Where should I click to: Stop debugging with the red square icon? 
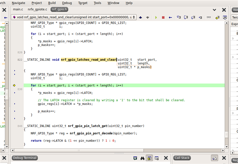pyautogui.click(x=163, y=17)
